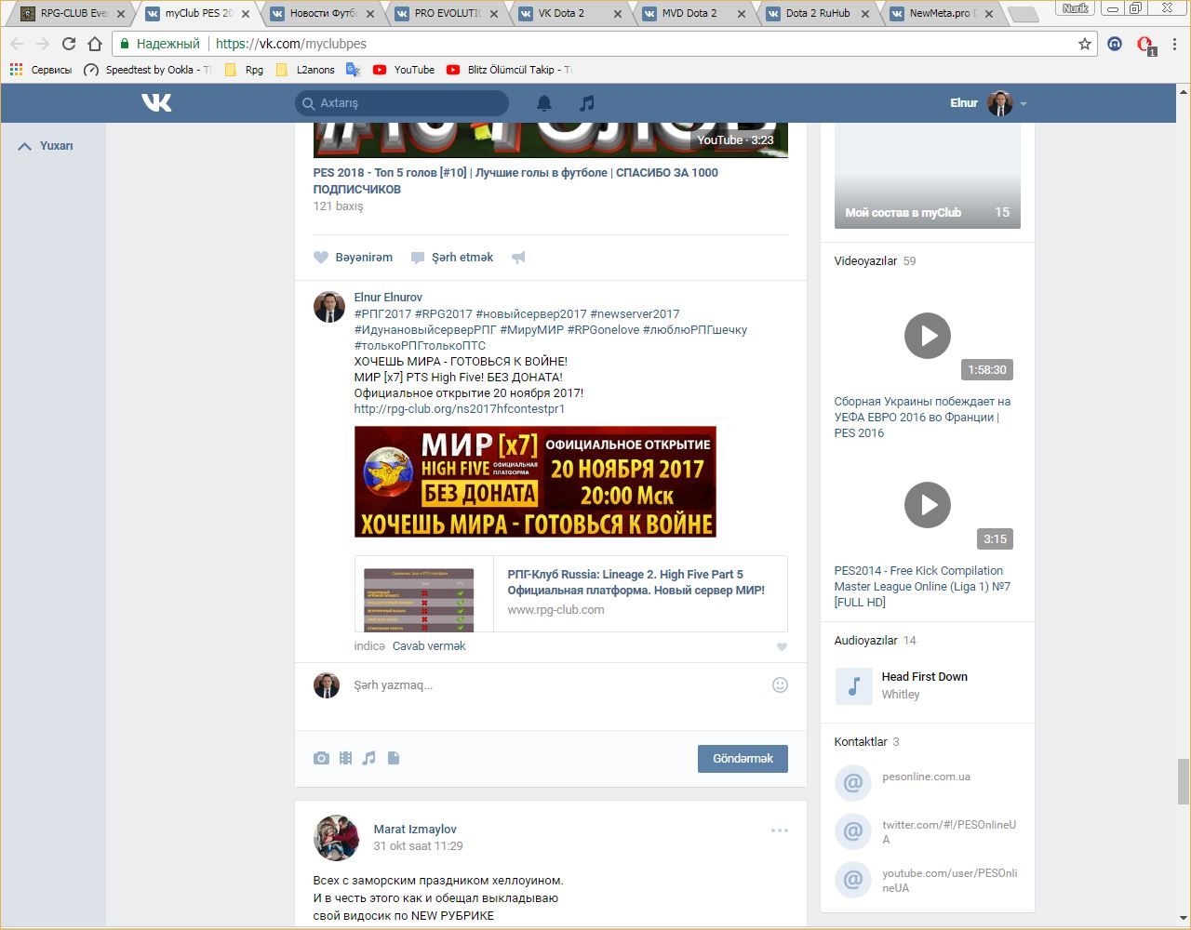The height and width of the screenshot is (930, 1191).
Task: Reload the page
Action: coord(68,44)
